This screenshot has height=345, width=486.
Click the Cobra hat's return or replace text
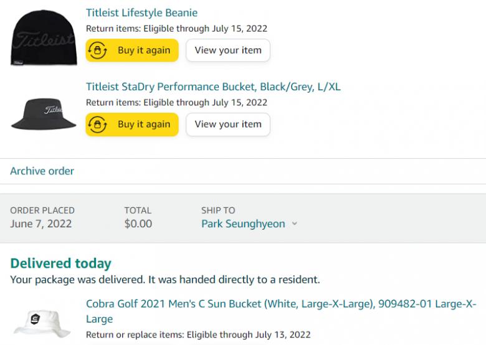(198, 335)
